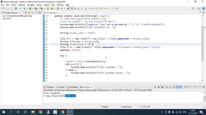
Task: Click Back navigation yellow arrow
Action: 104,9
